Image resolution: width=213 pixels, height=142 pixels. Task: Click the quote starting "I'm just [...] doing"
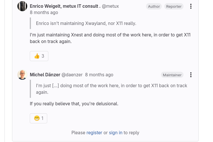pyautogui.click(x=111, y=89)
